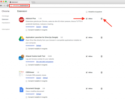
Task: Delete Application Launcher for Drive via trash icon
Action: [102, 37]
